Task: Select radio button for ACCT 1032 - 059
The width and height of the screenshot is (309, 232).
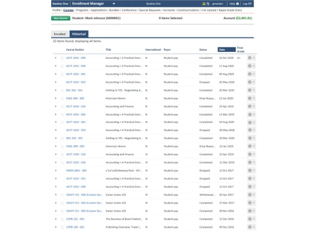Action: [x=62, y=58]
